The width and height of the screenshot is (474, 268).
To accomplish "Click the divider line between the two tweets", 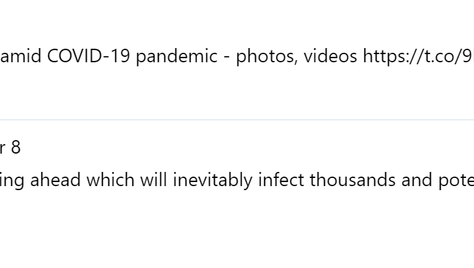I will pos(237,120).
